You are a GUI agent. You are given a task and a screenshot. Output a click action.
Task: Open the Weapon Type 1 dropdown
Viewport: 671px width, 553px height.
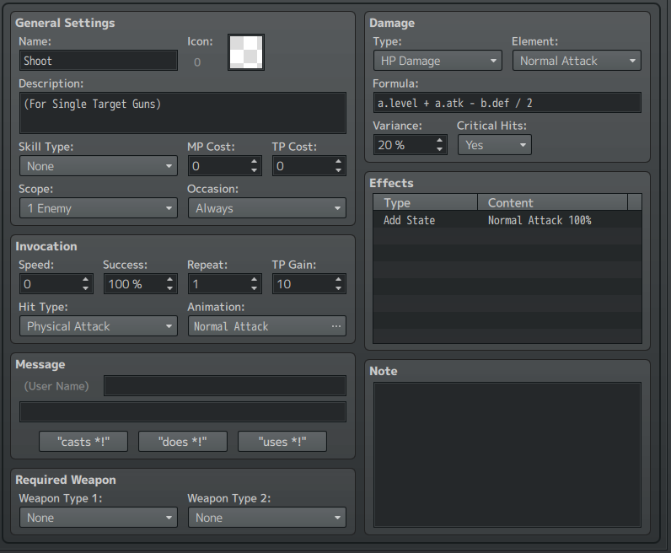(x=98, y=518)
